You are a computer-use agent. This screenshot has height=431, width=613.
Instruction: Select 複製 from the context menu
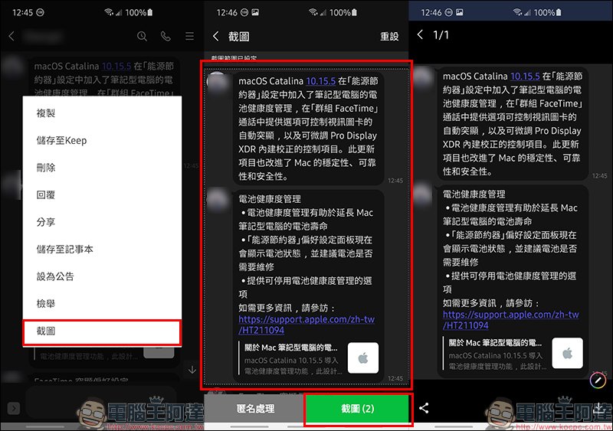tap(102, 113)
